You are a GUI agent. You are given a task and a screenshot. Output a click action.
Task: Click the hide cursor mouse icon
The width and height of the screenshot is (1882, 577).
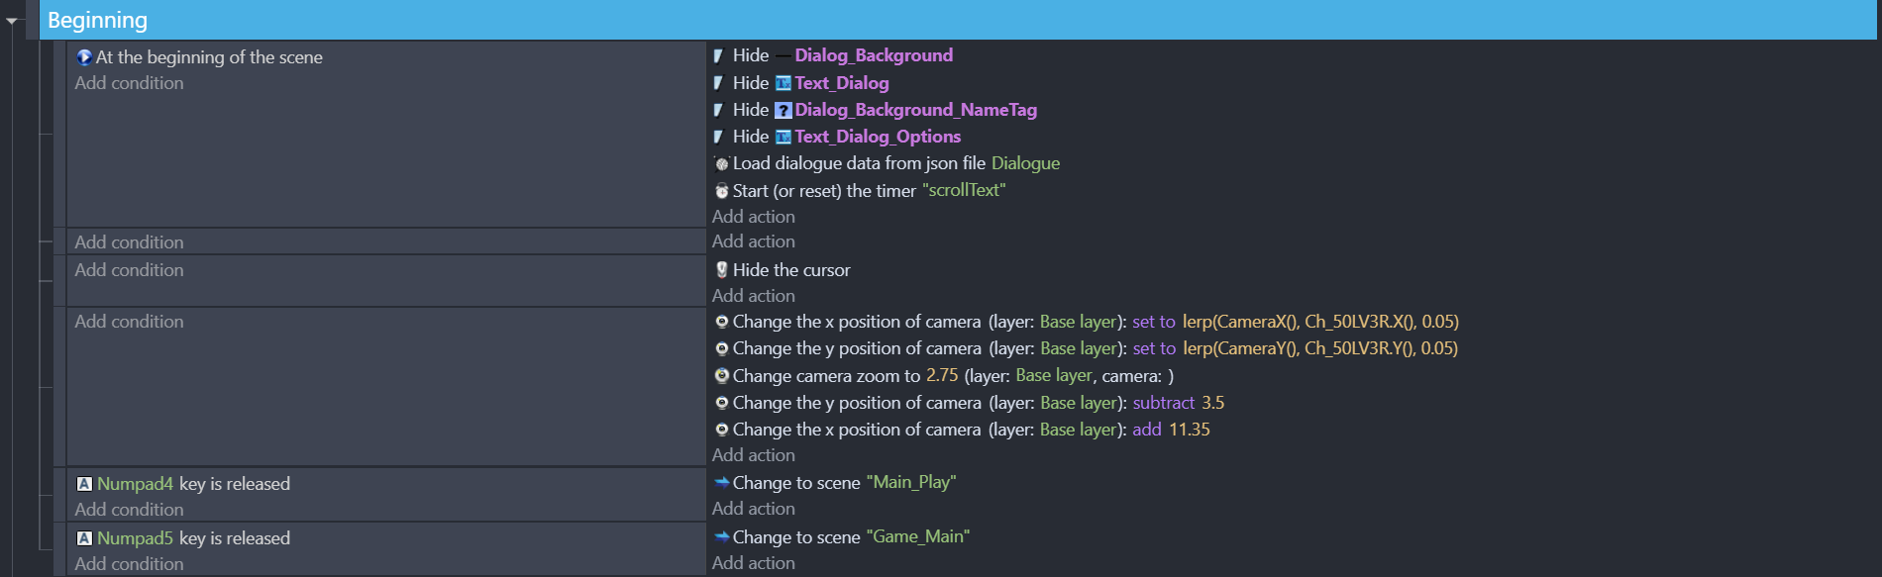[721, 269]
